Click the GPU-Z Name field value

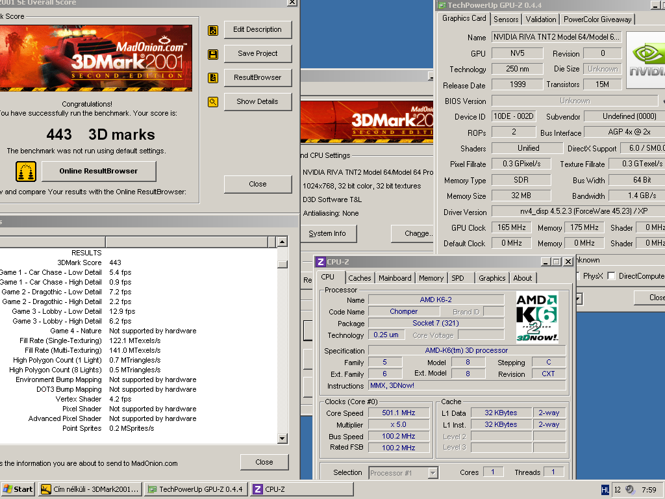pyautogui.click(x=557, y=37)
